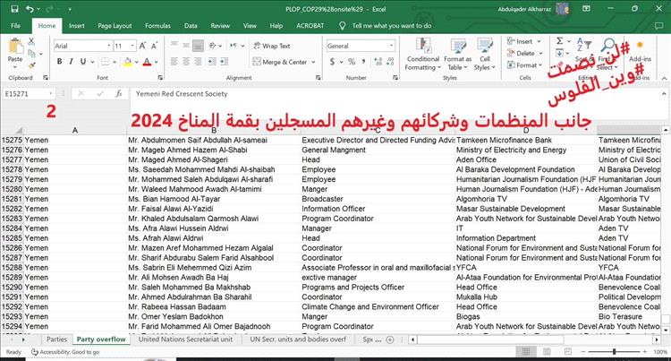This screenshot has width=671, height=361.
Task: Click the New Sheet plus icon
Action: click(390, 340)
